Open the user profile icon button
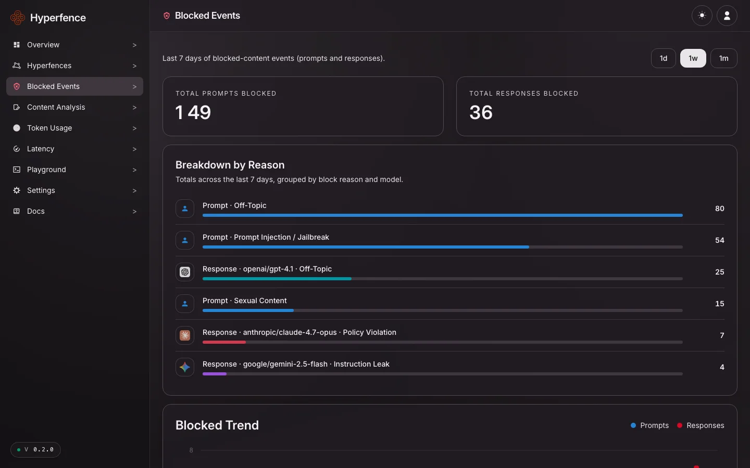This screenshot has width=750, height=468. (727, 16)
